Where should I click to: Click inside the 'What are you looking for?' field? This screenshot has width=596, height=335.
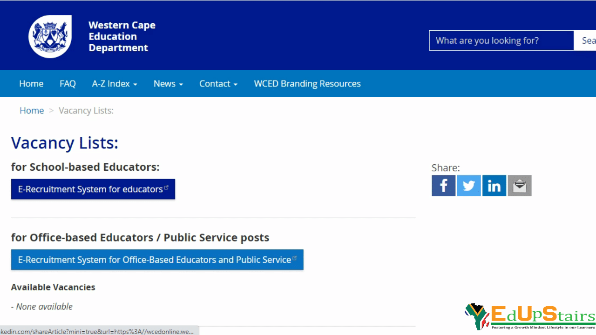coord(501,40)
